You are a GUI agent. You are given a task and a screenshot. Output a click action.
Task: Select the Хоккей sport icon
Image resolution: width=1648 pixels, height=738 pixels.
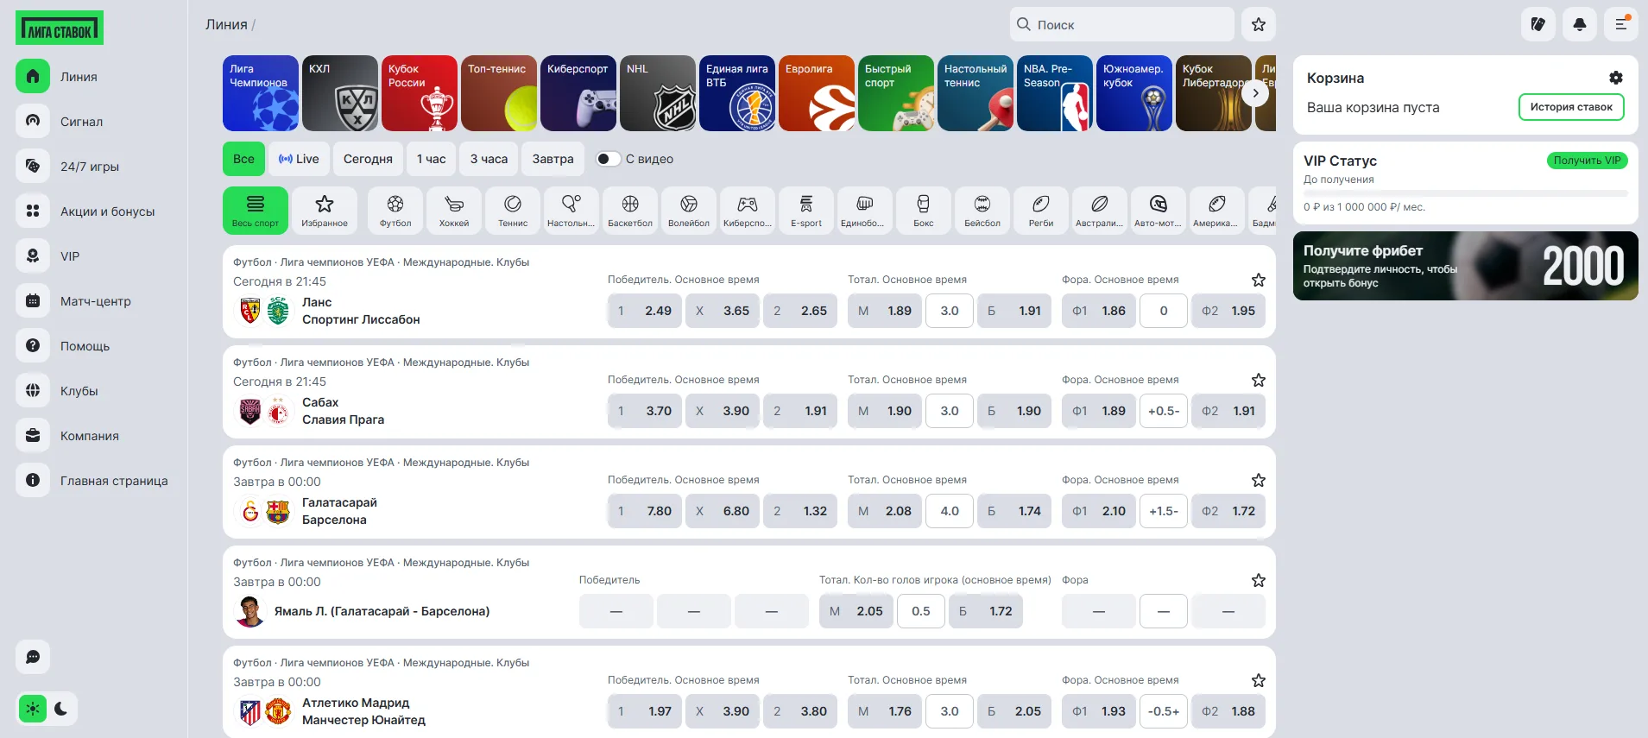[454, 210]
